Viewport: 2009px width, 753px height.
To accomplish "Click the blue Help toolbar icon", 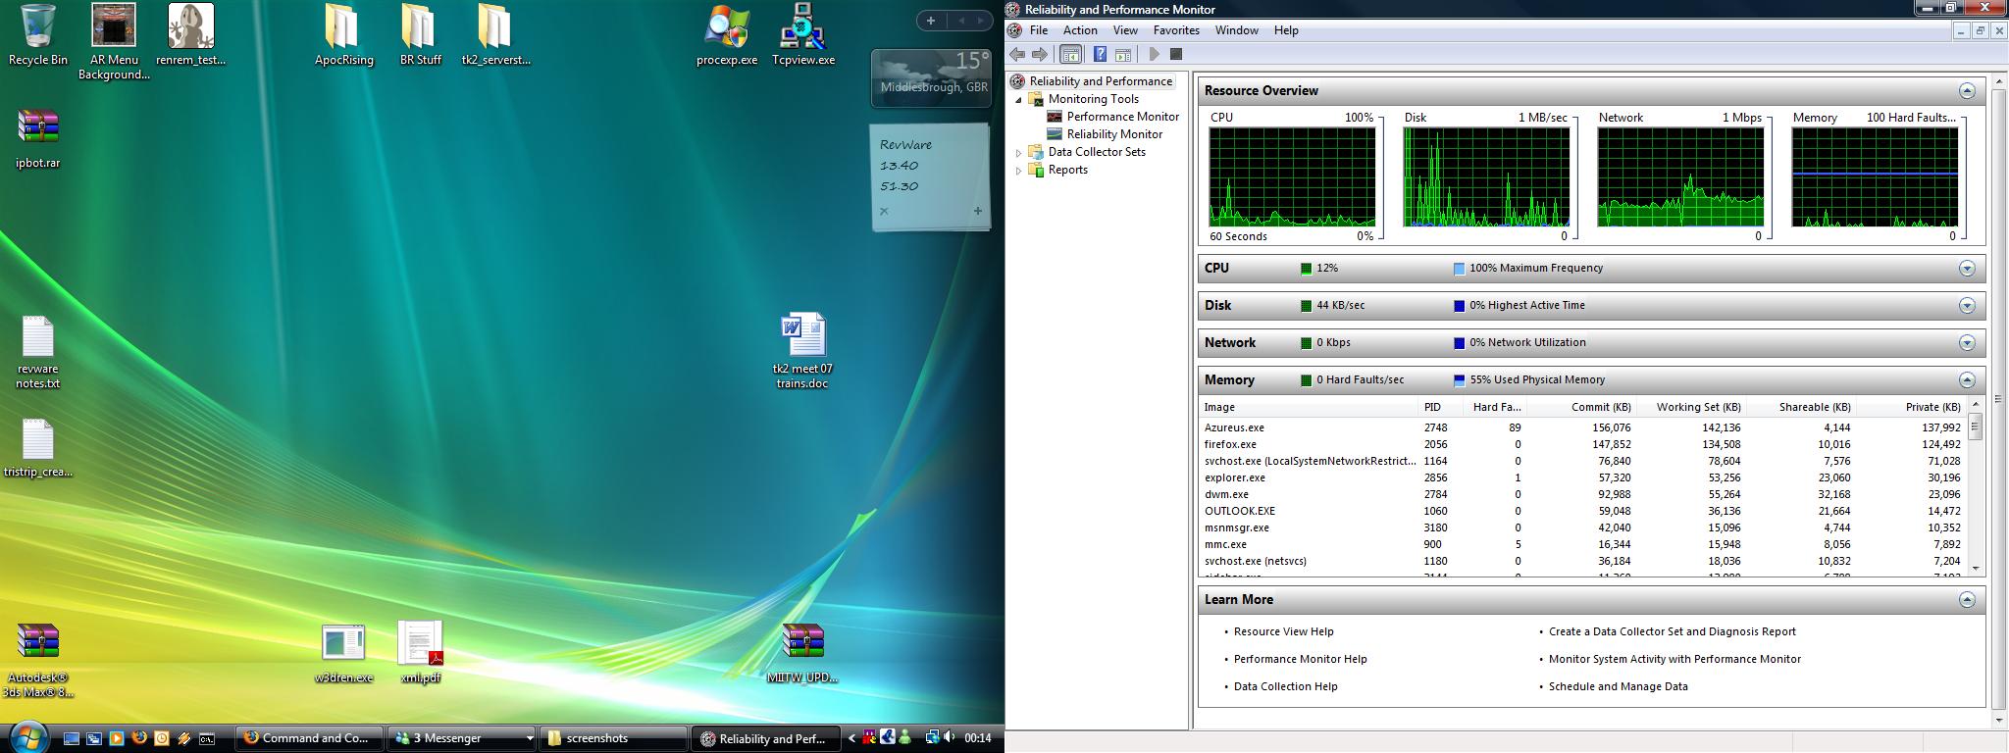I will pyautogui.click(x=1100, y=55).
